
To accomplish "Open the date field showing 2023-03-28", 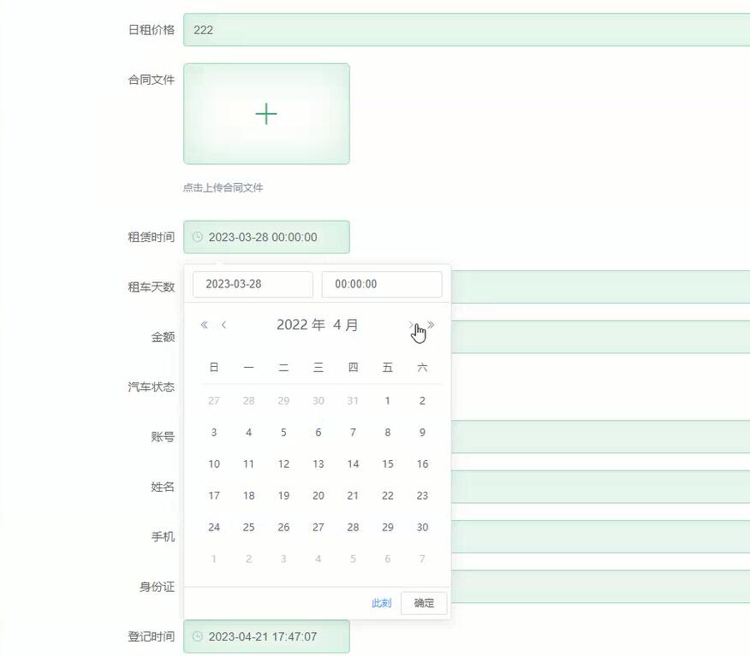I will pyautogui.click(x=252, y=284).
